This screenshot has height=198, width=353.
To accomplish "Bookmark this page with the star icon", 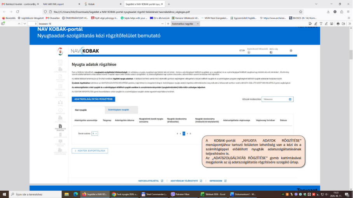I will (301, 12).
